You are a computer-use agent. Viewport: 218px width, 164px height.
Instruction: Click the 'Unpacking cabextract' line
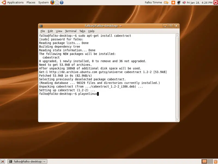coord(91,86)
